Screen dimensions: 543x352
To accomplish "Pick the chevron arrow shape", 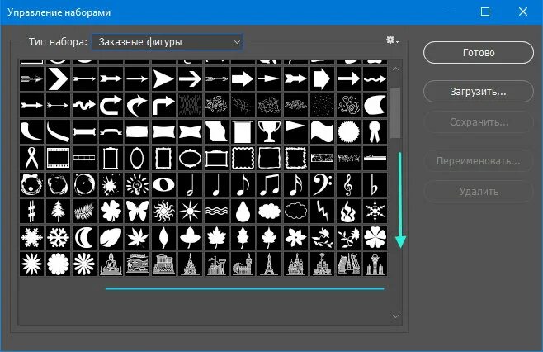I will coord(58,78).
